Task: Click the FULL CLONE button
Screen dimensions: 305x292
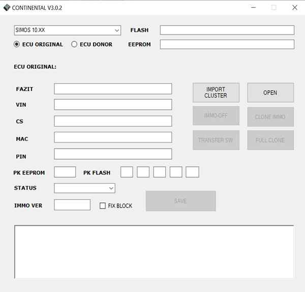Action: click(x=270, y=140)
